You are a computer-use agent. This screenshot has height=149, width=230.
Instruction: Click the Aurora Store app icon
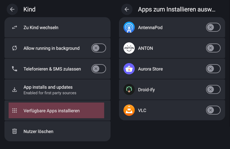pyautogui.click(x=129, y=69)
